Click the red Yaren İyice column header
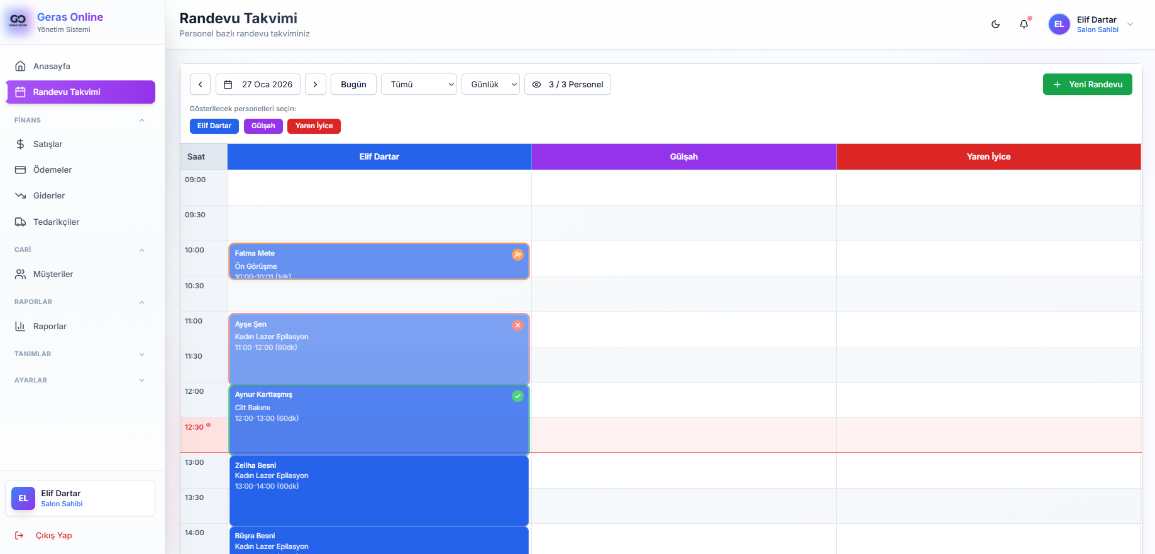1155x554 pixels. tap(988, 157)
